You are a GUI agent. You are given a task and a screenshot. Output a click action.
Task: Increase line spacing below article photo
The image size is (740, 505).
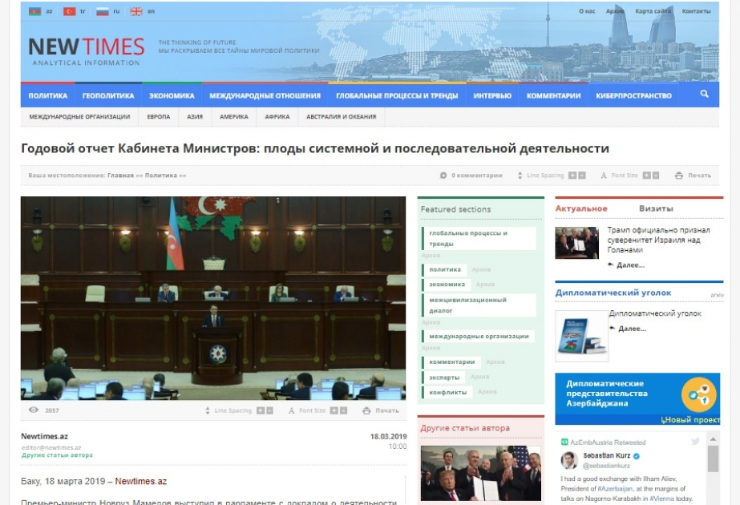260,410
